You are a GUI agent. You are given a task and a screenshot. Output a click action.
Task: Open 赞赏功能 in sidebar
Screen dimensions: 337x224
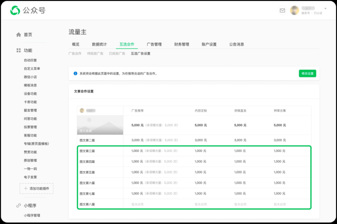coord(30,152)
